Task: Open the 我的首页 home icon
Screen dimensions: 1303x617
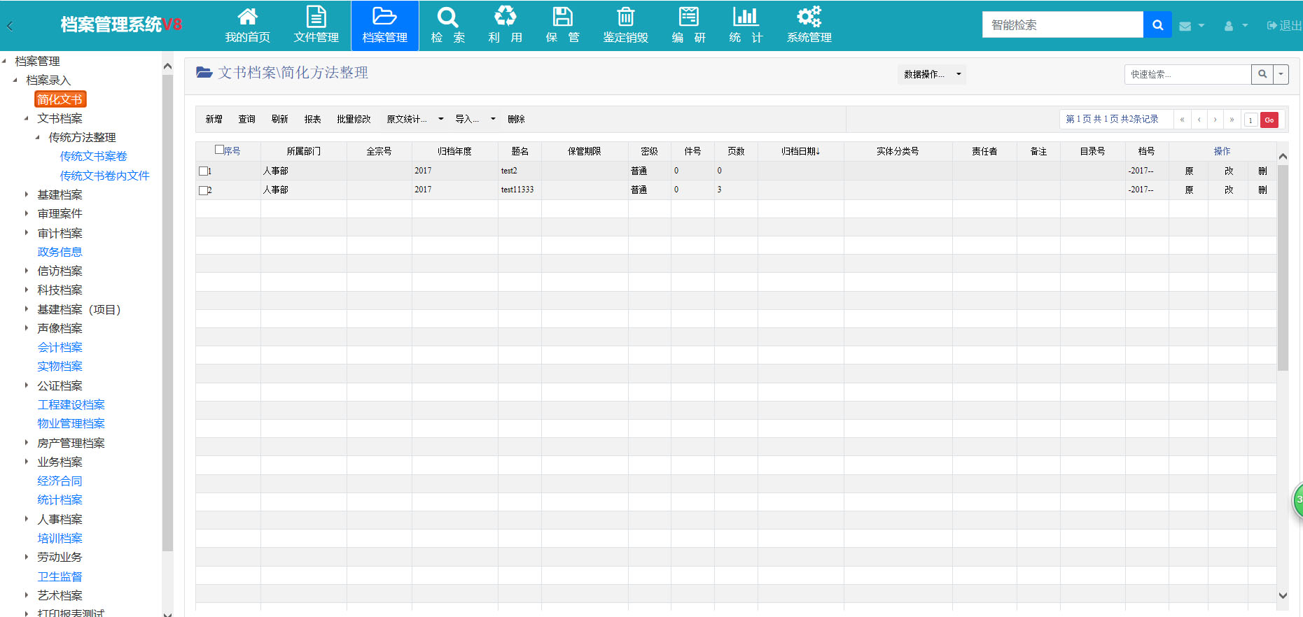Action: 247,17
